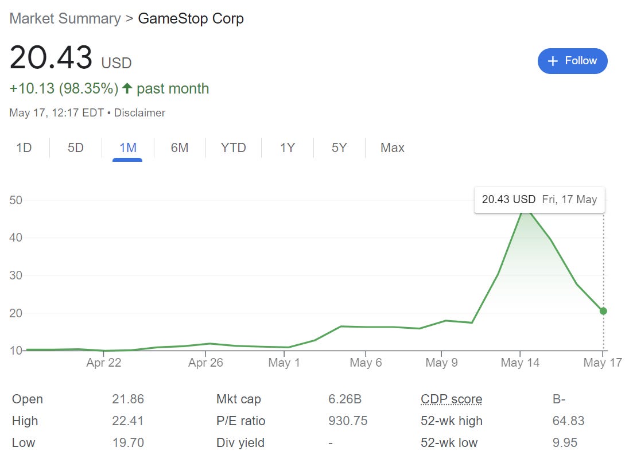Image resolution: width=629 pixels, height=455 pixels.
Task: Click the green up arrow beside past month
Action: [127, 89]
